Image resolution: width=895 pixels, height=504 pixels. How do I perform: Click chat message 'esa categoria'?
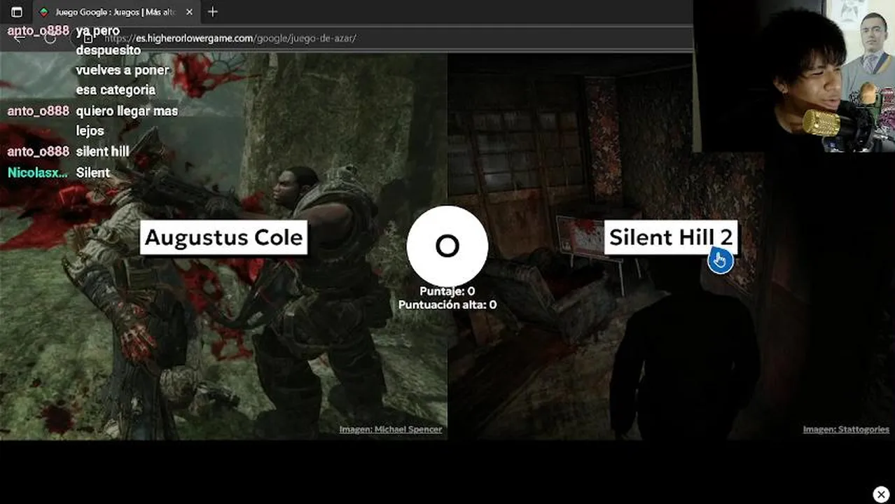click(116, 90)
